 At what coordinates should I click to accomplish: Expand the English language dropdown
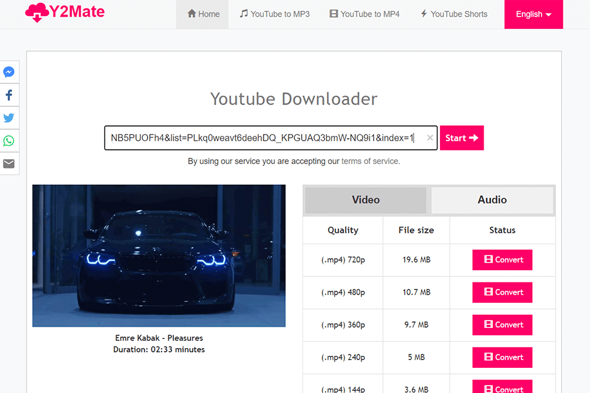(x=533, y=14)
